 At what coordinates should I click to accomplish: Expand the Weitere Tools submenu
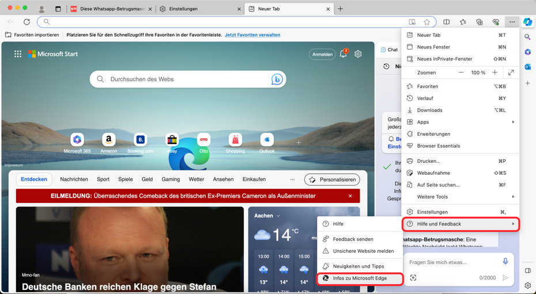click(460, 197)
